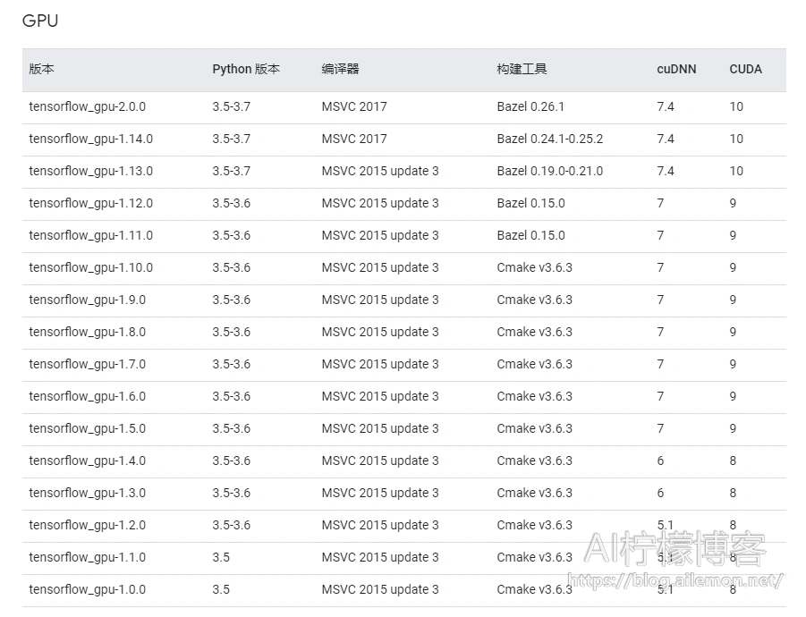Select the tensorflow_gpu-1.1.0 cell
Screen dimensions: 806x617
pyautogui.click(x=88, y=557)
